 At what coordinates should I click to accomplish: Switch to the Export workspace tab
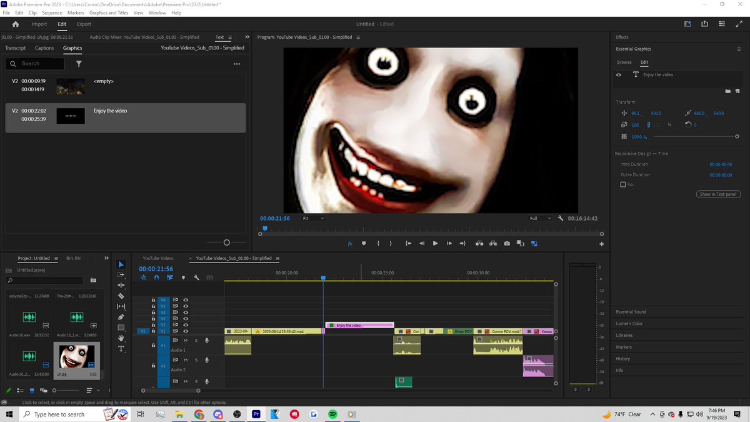84,24
